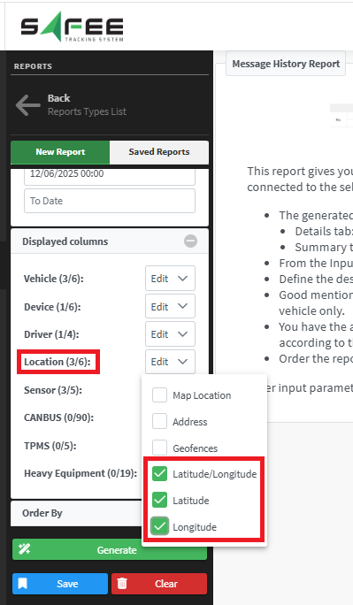Click the Clear button

(159, 584)
